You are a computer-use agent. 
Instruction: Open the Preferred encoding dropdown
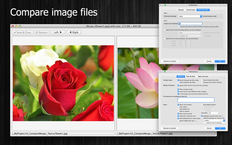click(x=190, y=16)
